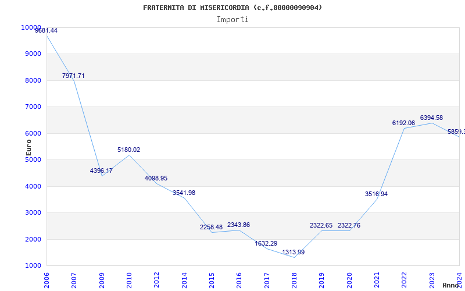Select the 7000 y-axis tick
This screenshot has height=291, width=465.
pyautogui.click(x=33, y=107)
